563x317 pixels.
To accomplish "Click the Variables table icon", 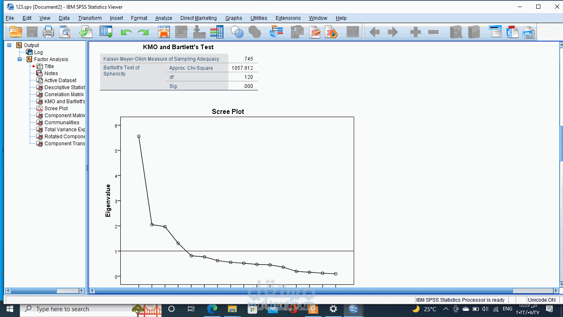I will pyautogui.click(x=216, y=32).
